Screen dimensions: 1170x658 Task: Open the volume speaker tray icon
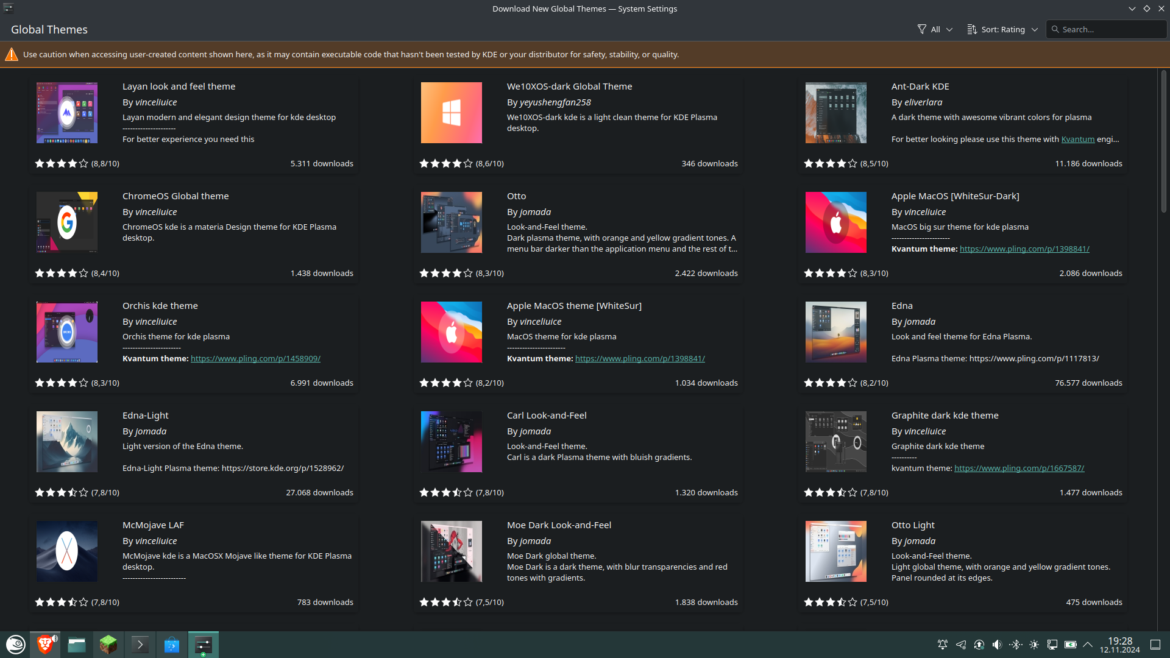click(x=997, y=645)
